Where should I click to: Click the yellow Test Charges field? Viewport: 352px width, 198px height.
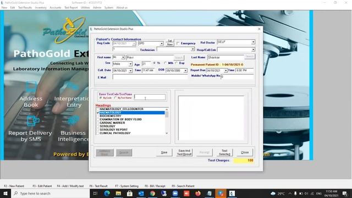click(x=244, y=160)
